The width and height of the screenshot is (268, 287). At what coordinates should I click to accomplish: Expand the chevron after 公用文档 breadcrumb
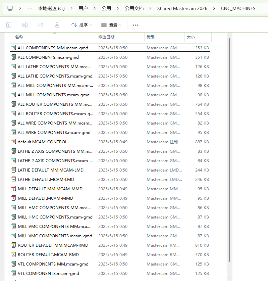point(150,8)
